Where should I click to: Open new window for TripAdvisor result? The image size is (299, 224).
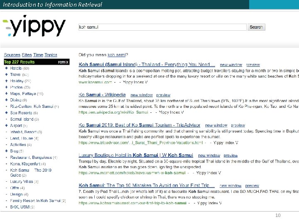click(216, 125)
